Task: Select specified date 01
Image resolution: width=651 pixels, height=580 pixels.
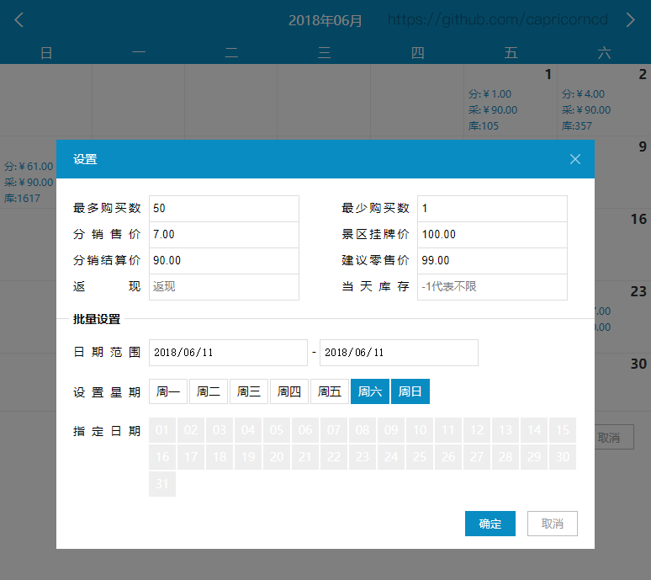Action: point(162,430)
